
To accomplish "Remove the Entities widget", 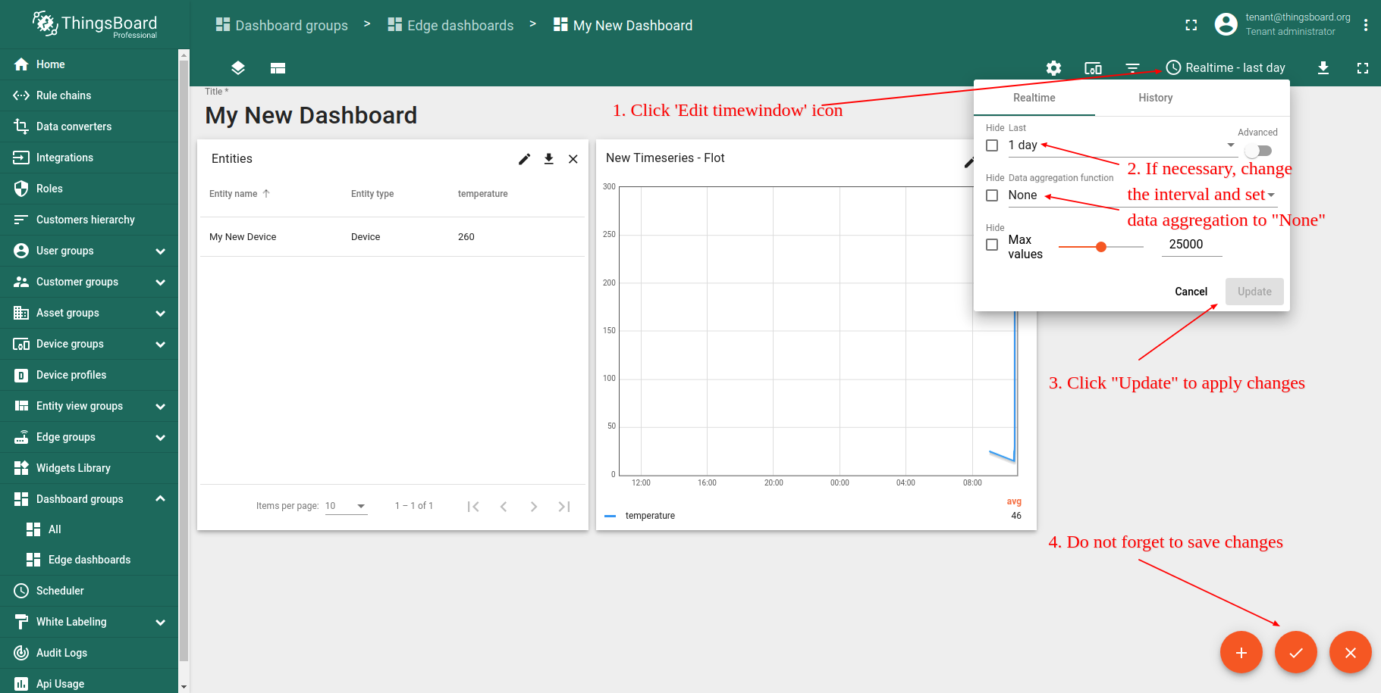I will (573, 159).
